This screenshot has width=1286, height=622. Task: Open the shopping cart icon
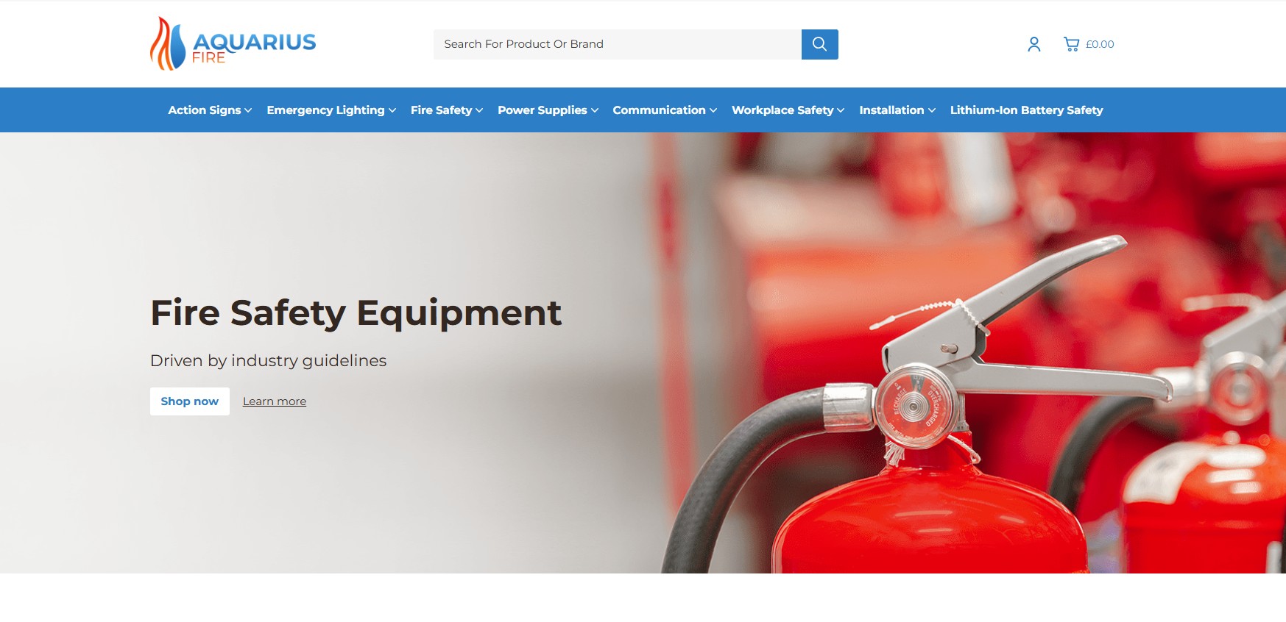click(1071, 44)
